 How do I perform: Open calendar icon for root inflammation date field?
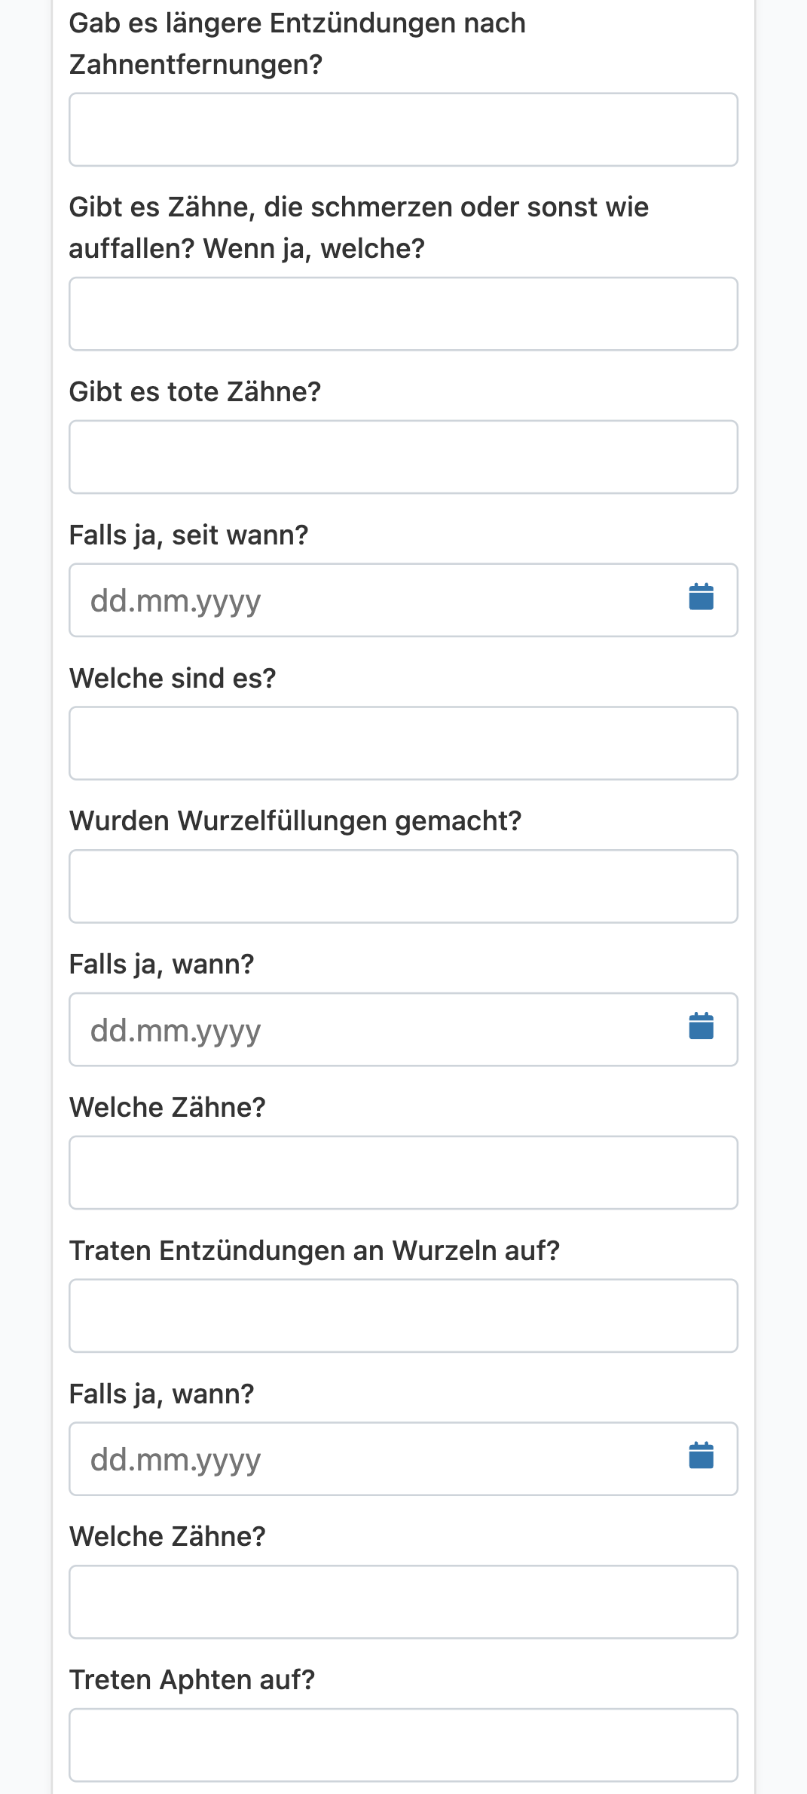701,1455
